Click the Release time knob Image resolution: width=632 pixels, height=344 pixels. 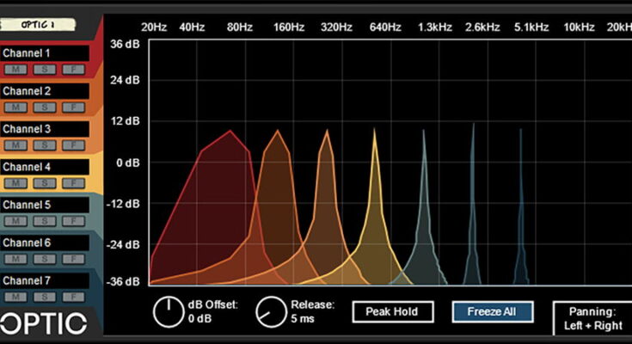(x=271, y=311)
